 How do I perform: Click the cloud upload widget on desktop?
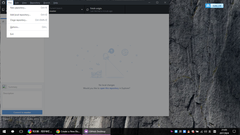pyautogui.click(x=214, y=6)
